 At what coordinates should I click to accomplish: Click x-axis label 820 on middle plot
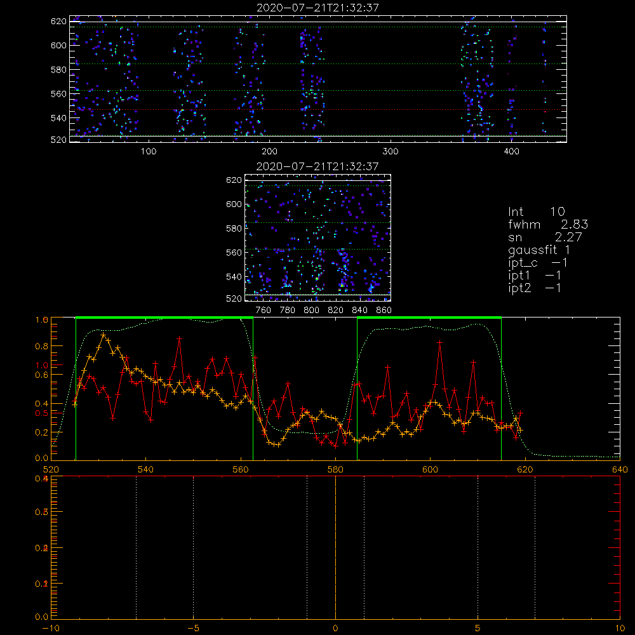click(x=335, y=311)
